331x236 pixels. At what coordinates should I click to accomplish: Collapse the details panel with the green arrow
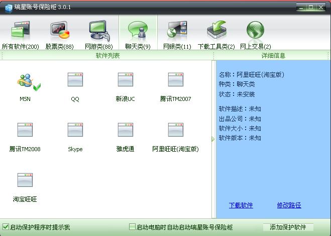pos(213,139)
